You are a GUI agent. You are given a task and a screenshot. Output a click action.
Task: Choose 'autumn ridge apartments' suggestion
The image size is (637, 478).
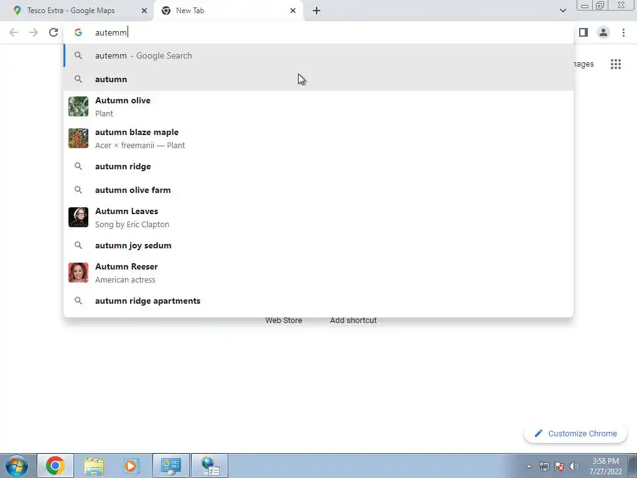pos(318,301)
